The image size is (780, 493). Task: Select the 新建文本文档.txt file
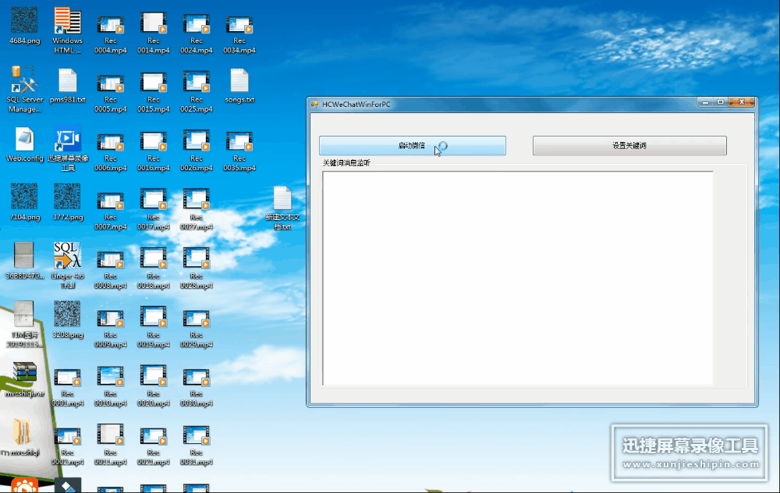tap(282, 200)
